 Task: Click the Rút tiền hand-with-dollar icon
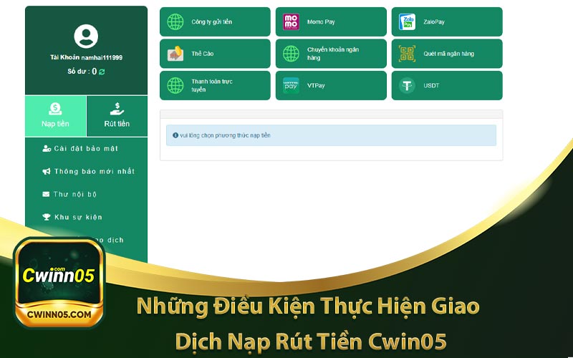[117, 109]
